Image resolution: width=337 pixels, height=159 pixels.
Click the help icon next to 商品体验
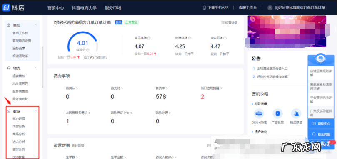tap(149, 38)
